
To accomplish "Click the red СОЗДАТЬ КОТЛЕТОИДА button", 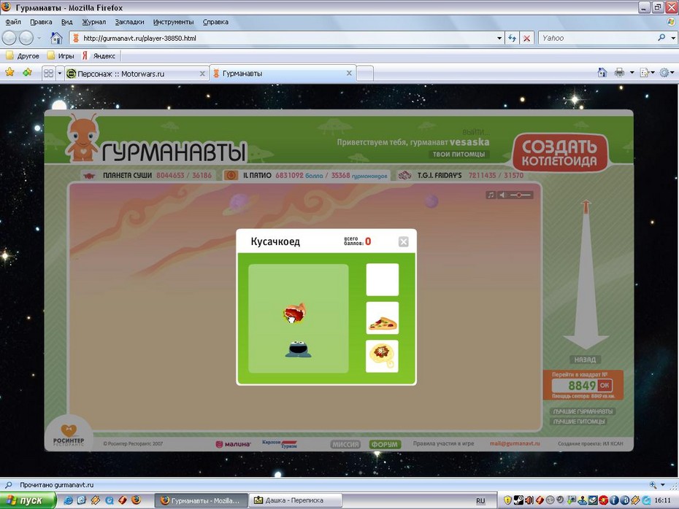I will pyautogui.click(x=560, y=152).
